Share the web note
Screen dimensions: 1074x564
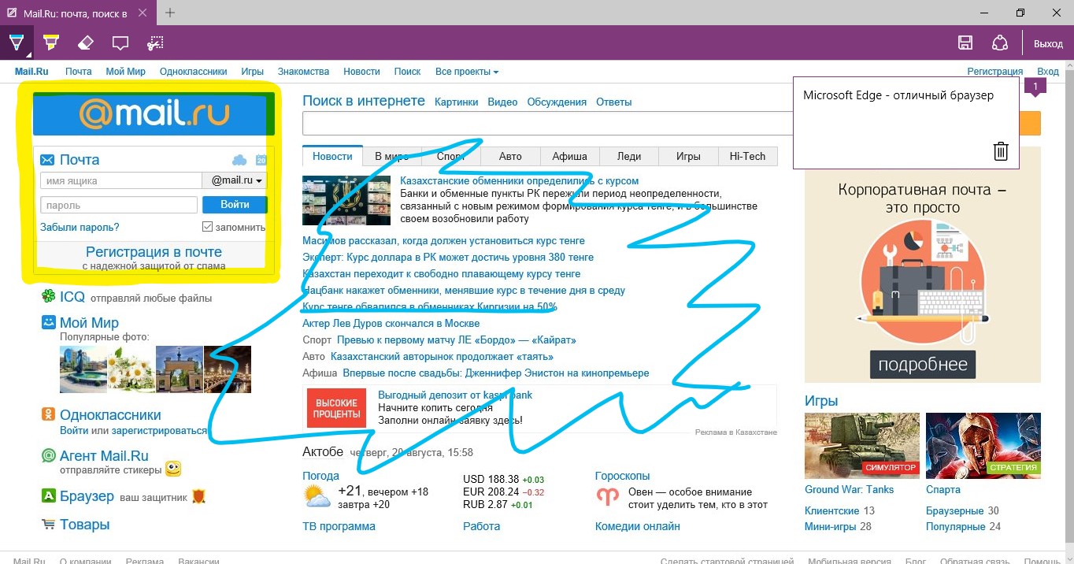point(1000,43)
